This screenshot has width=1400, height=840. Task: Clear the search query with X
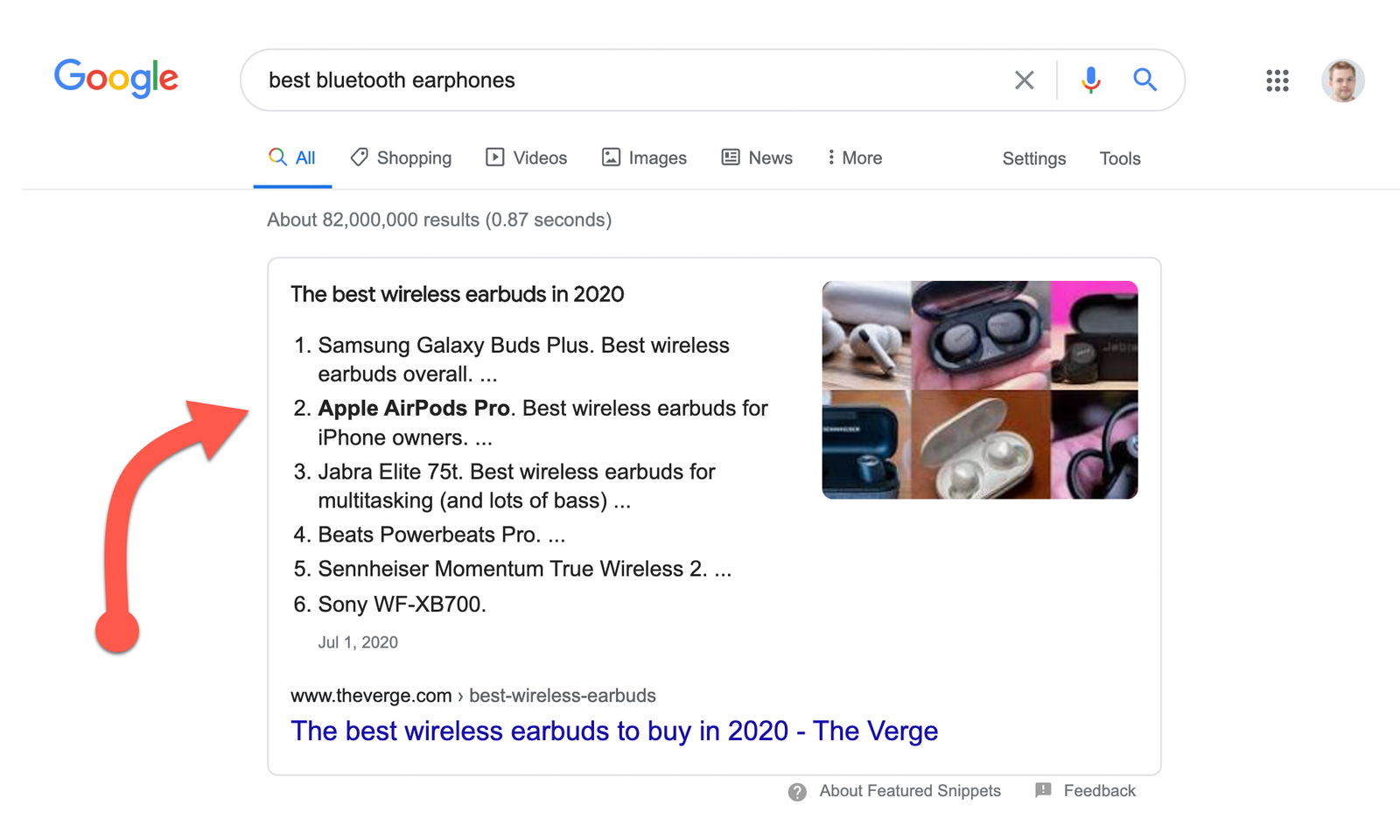coord(1024,80)
